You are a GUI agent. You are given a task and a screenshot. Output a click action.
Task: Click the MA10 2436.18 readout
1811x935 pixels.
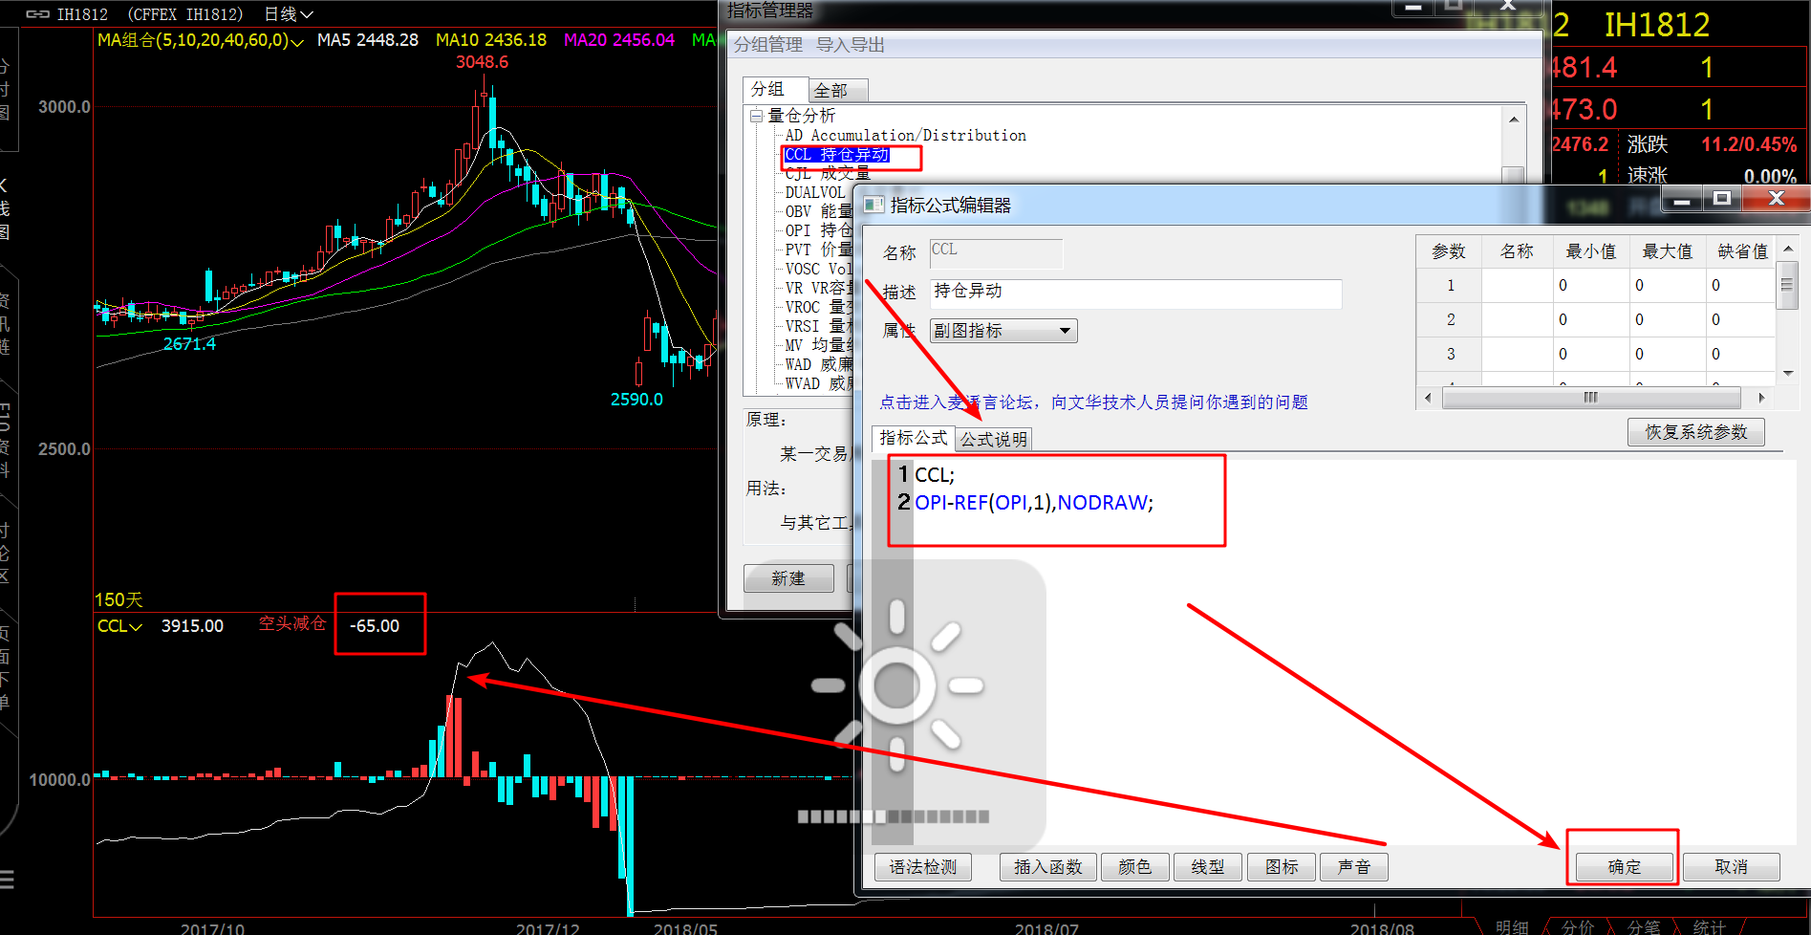click(491, 40)
